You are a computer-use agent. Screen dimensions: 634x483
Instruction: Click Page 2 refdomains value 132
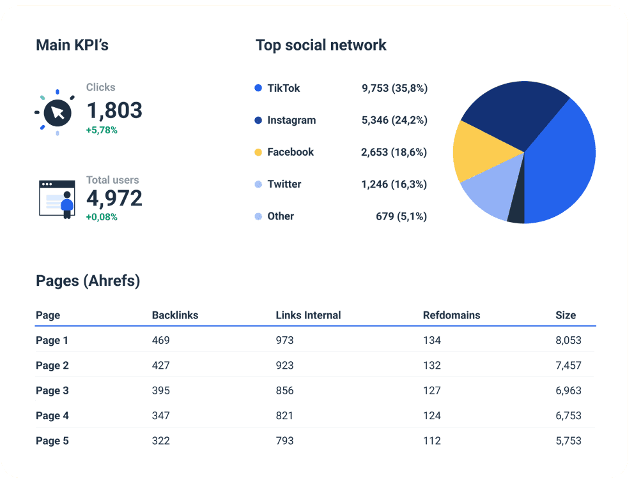pos(432,366)
